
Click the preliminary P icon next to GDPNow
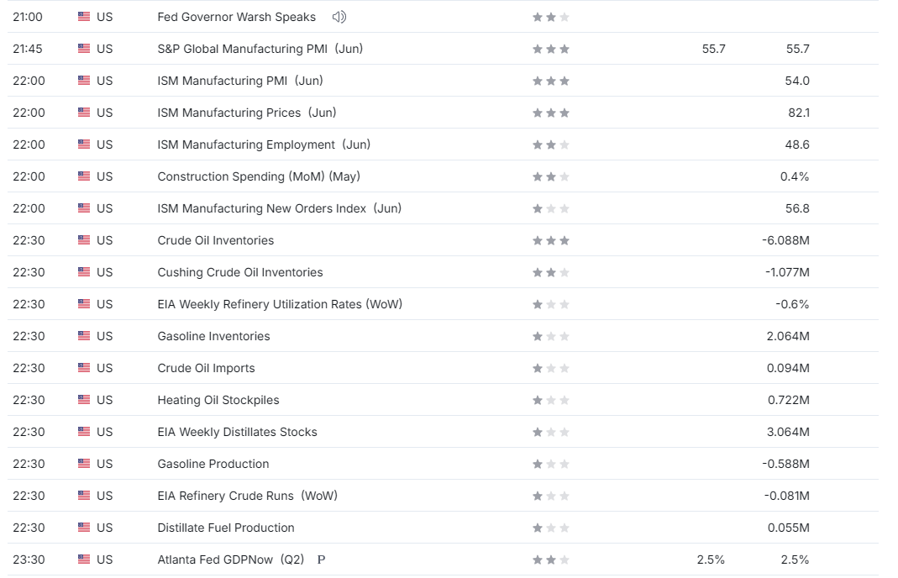point(321,560)
